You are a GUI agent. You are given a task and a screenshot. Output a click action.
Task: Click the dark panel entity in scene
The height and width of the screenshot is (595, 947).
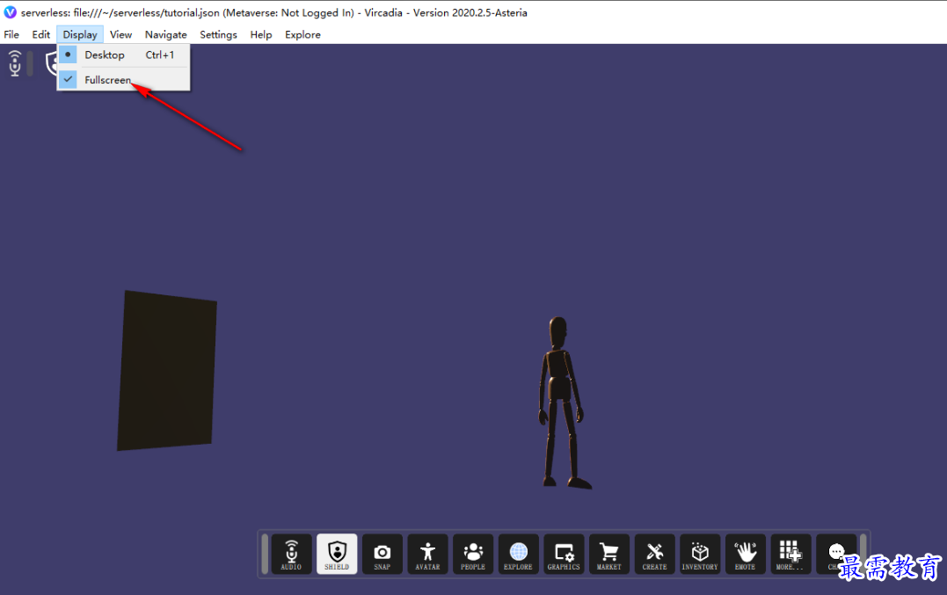pos(167,371)
